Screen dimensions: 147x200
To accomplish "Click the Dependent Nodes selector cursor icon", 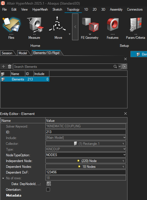I will pyautogui.click(x=123, y=167).
